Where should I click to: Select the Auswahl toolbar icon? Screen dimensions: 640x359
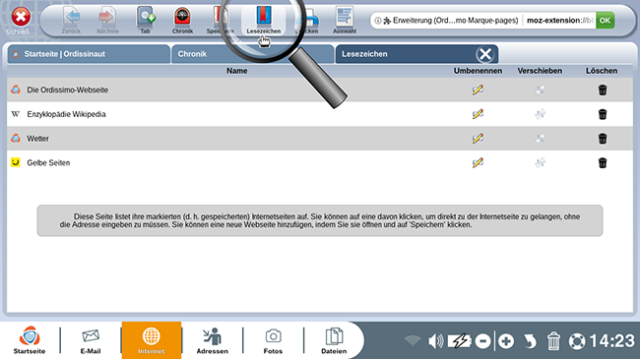345,20
